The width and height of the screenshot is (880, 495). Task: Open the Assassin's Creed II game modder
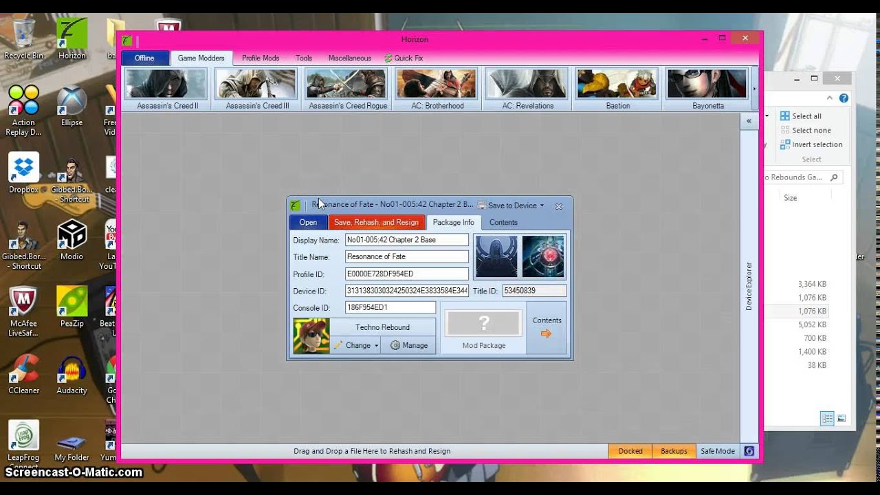pyautogui.click(x=167, y=89)
